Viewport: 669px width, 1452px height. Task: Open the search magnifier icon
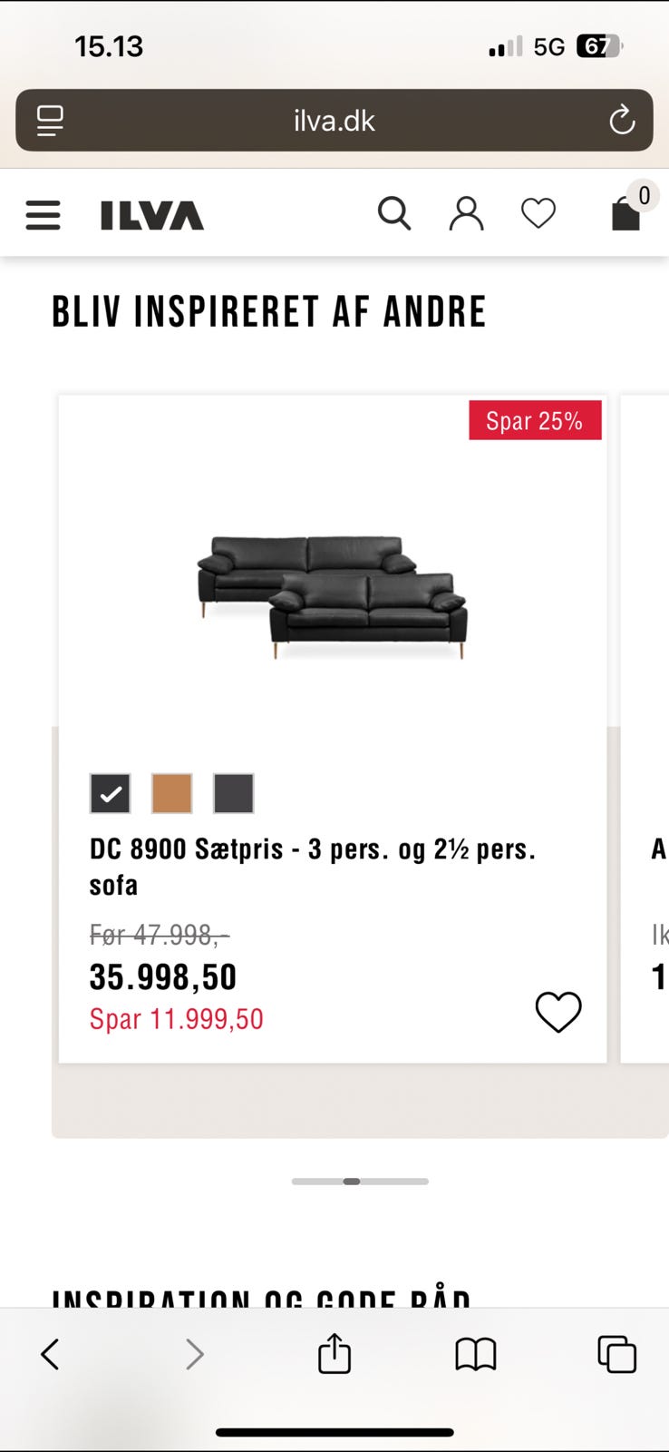394,214
